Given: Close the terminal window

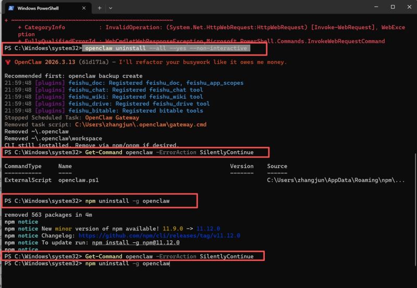Looking at the screenshot, I should click(409, 7).
